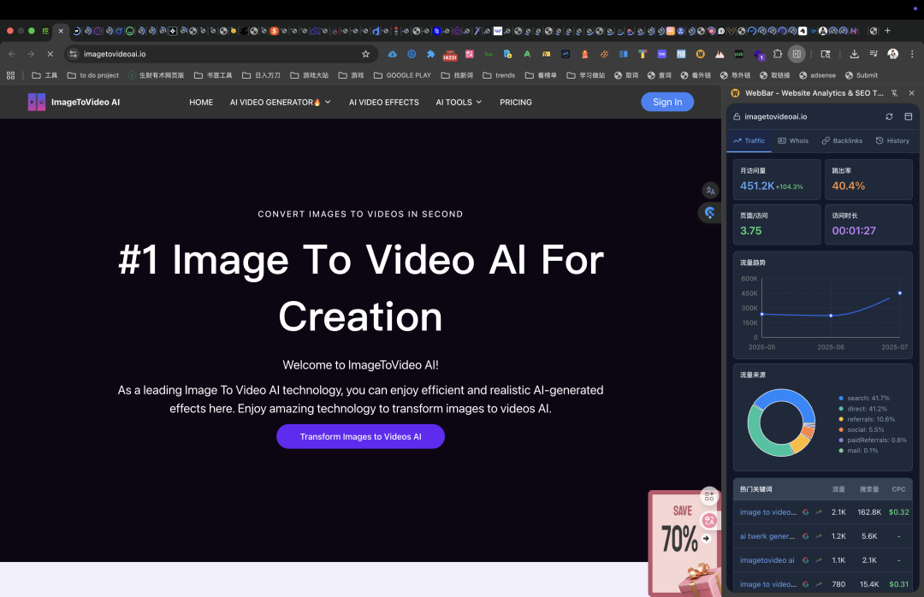924x597 pixels.
Task: Click the 2025-06 point on traffic chart
Action: point(831,316)
